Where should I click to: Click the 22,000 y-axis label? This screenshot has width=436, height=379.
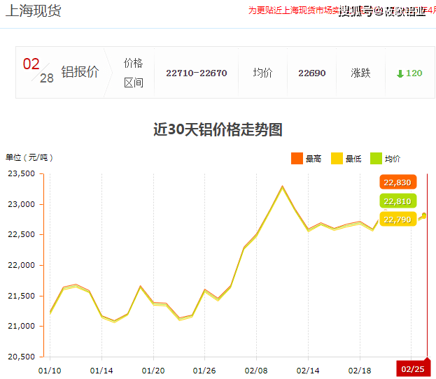tap(22, 265)
